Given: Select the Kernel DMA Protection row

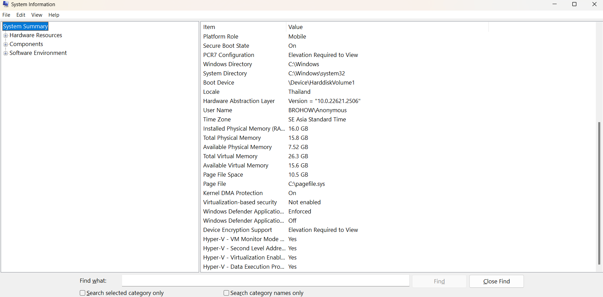Looking at the screenshot, I should tap(345, 193).
